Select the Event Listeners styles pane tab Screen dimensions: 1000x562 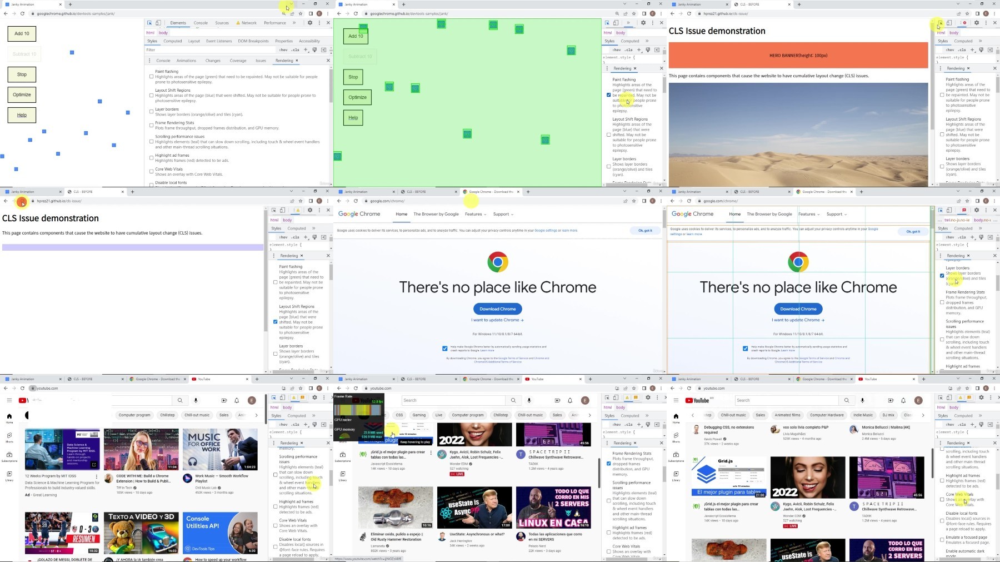coord(219,41)
